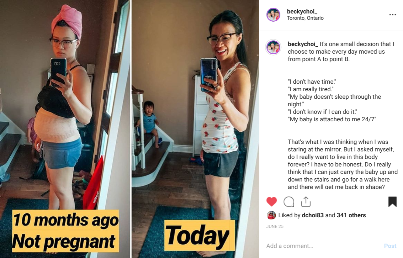The width and height of the screenshot is (403, 258).
Task: Remove saved post via bookmark icon
Action: (x=392, y=202)
